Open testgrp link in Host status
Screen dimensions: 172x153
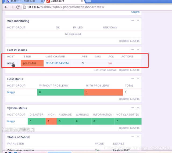(x=11, y=92)
